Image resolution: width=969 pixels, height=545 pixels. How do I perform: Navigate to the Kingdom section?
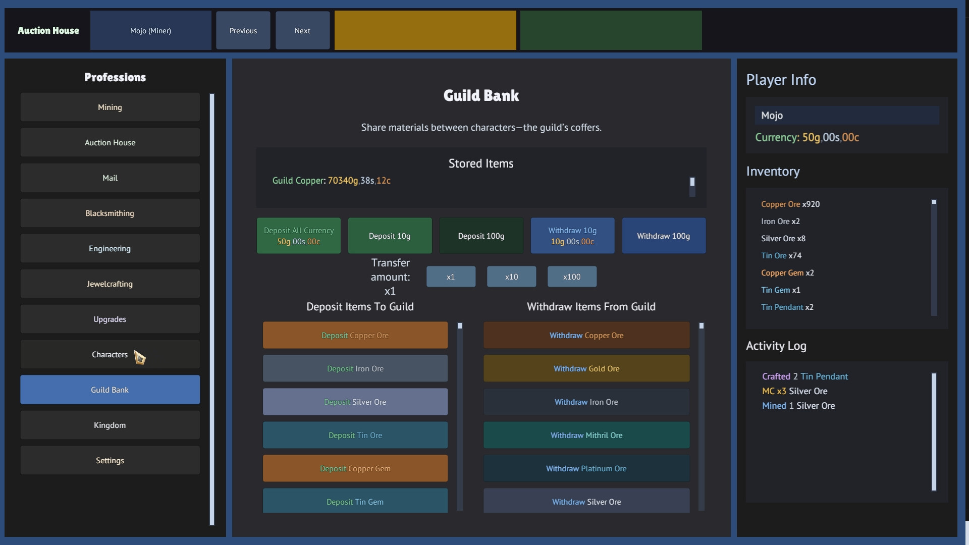[x=110, y=425]
